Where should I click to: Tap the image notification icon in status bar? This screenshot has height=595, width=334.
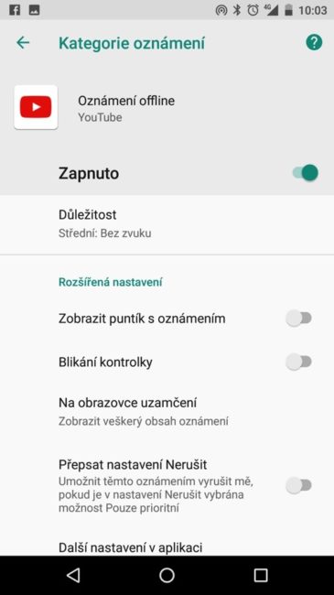click(x=34, y=10)
